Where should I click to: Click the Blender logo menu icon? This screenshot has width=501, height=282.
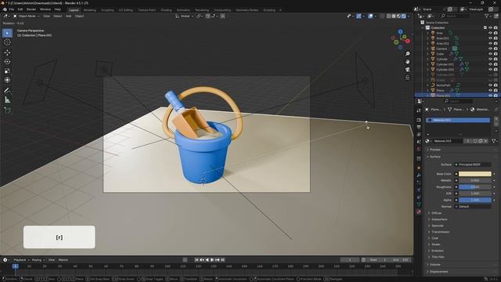5,9
